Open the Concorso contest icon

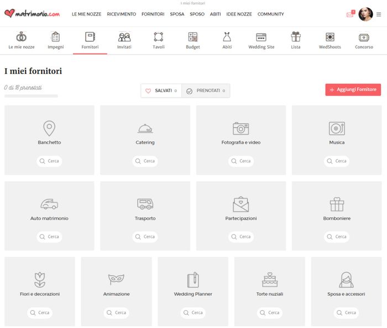click(x=364, y=37)
